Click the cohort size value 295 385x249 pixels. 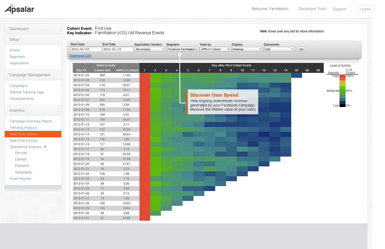tap(102, 105)
